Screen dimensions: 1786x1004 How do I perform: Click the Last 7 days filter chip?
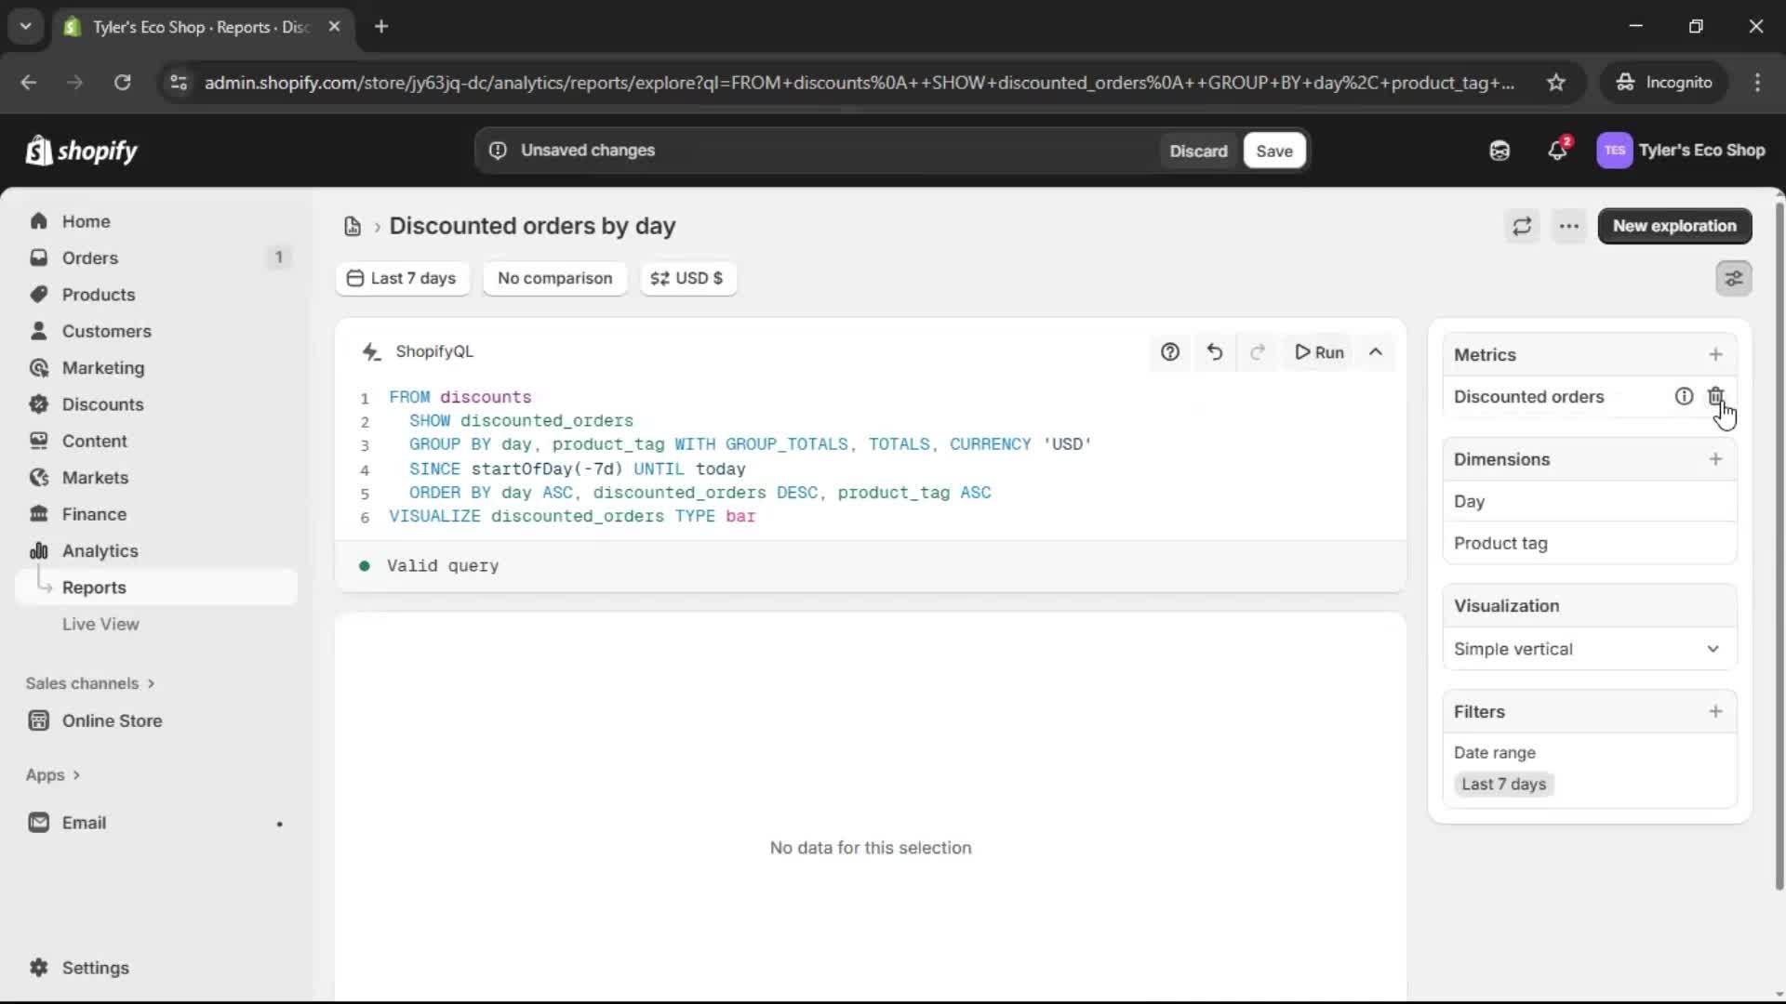coord(1503,784)
